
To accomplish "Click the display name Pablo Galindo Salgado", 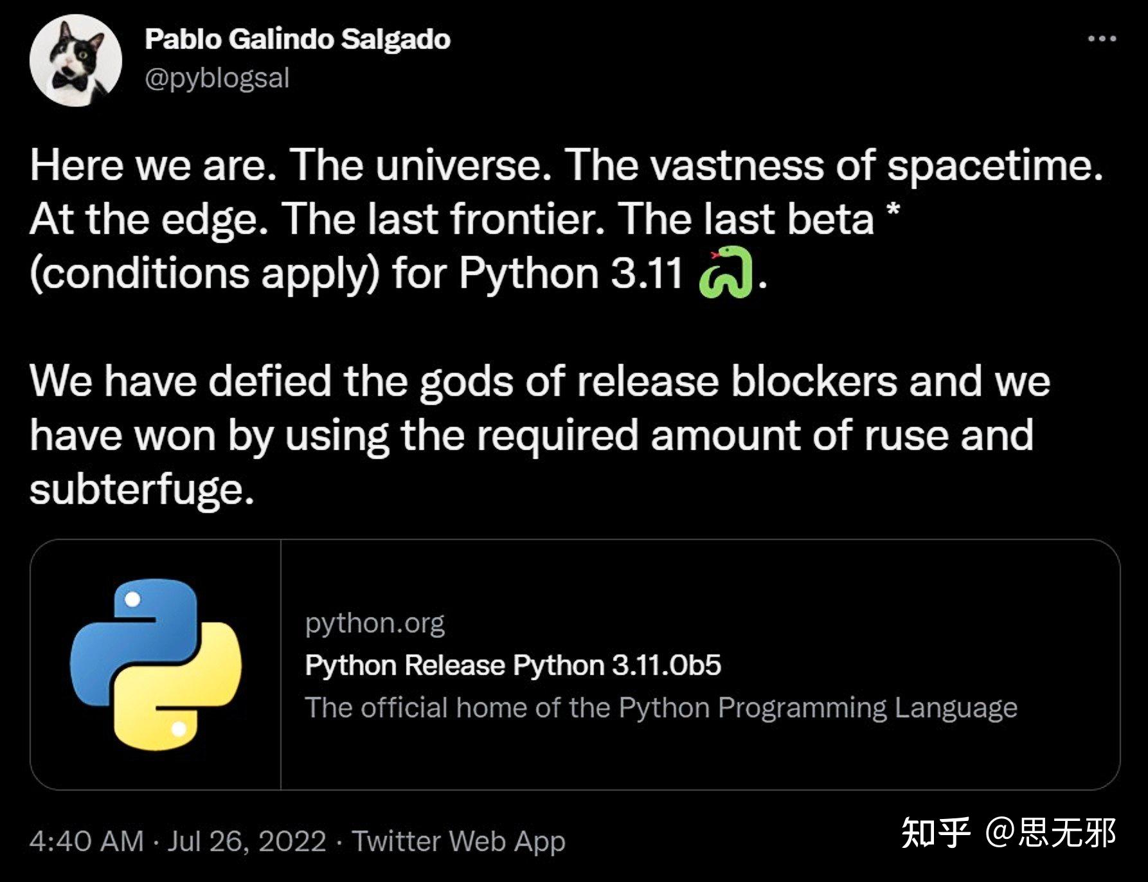I will [x=298, y=39].
